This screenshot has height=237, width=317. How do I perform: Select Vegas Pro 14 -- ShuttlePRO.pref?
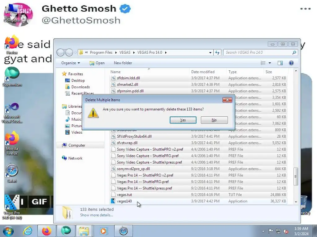pos(143,181)
